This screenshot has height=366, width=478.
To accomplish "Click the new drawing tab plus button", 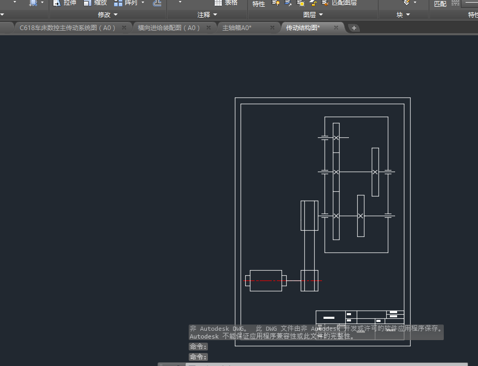I will [354, 28].
